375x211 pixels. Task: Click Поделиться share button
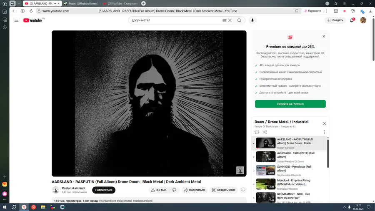click(194, 190)
